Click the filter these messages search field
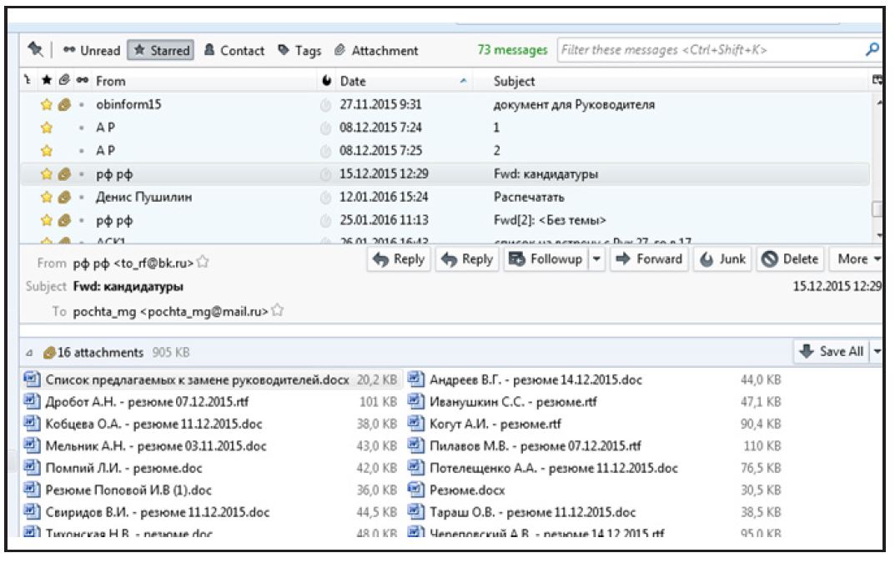Image resolution: width=895 pixels, height=563 pixels. click(x=709, y=50)
